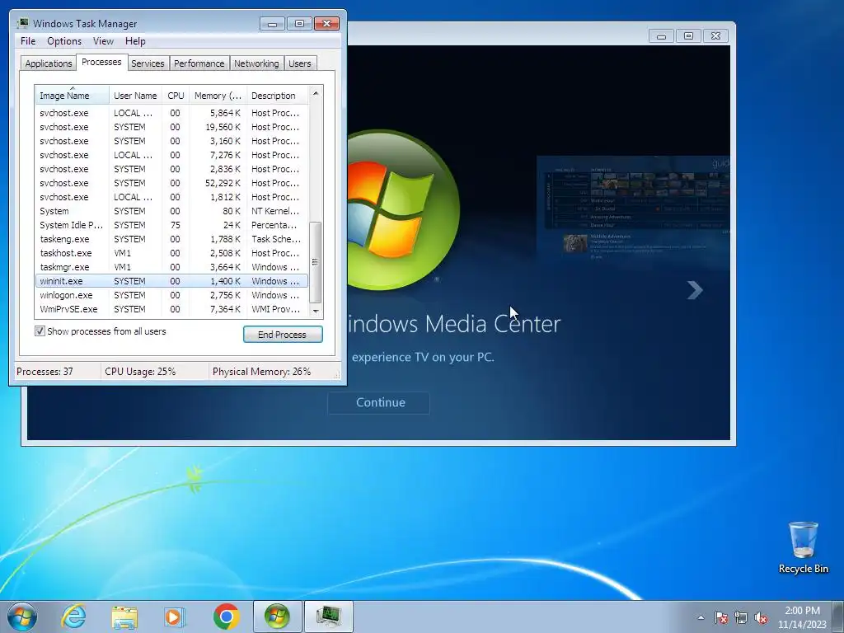The image size is (844, 633).
Task: Select the taskmgr.exe process row
Action: (x=171, y=267)
